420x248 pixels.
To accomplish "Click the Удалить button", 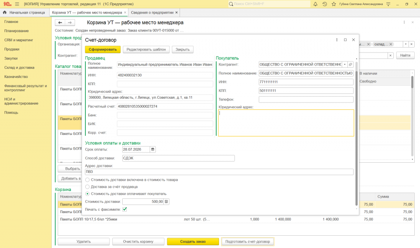I will coord(84,241).
